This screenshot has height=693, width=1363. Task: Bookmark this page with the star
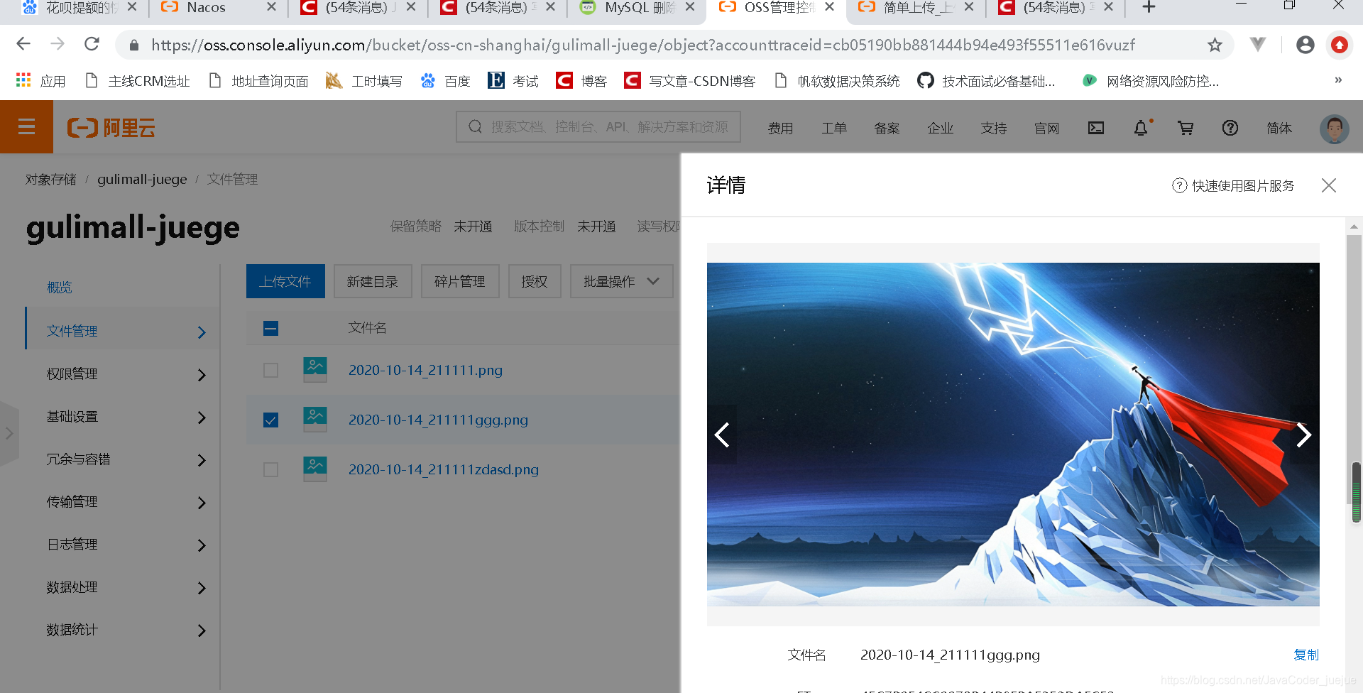(1215, 45)
